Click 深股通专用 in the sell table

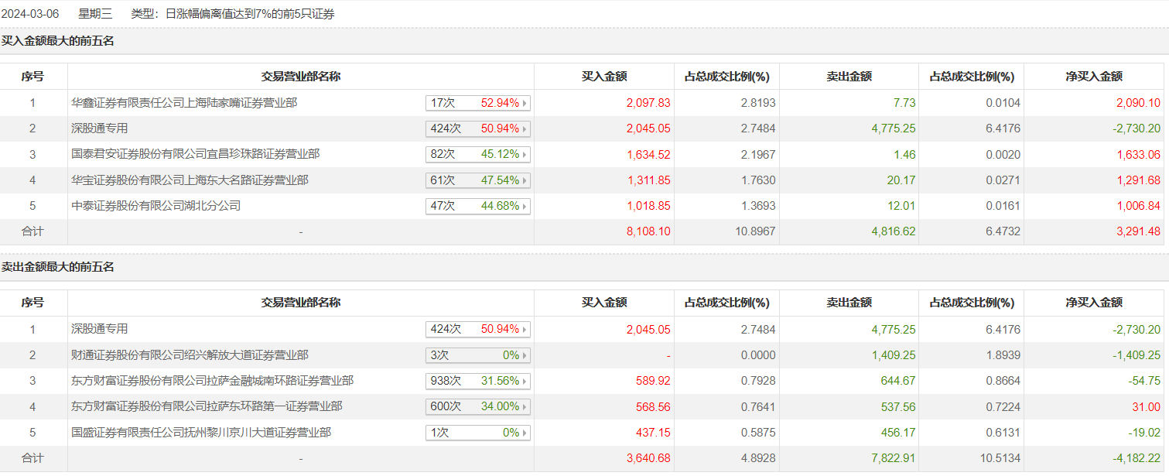point(100,329)
